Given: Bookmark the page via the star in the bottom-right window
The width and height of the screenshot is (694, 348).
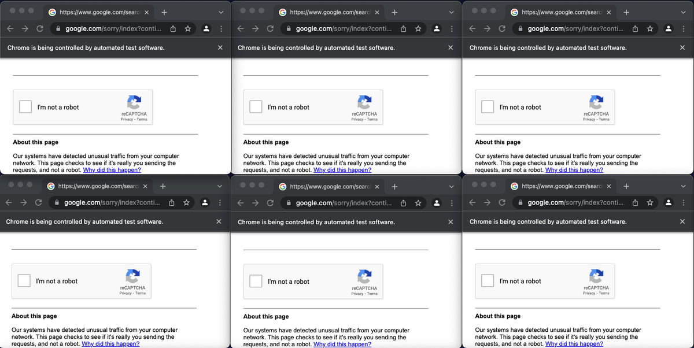Looking at the screenshot, I should pos(650,202).
